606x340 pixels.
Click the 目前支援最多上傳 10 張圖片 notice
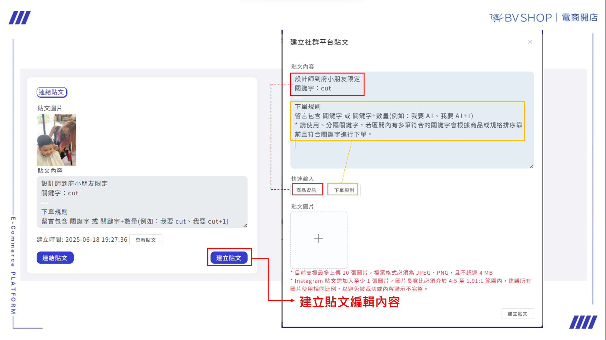tap(391, 273)
